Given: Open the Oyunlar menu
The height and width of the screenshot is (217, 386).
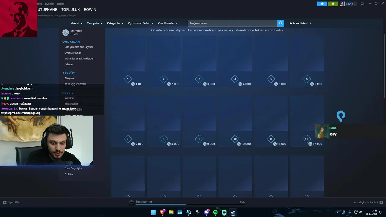Looking at the screenshot, I should [x=49, y=4].
